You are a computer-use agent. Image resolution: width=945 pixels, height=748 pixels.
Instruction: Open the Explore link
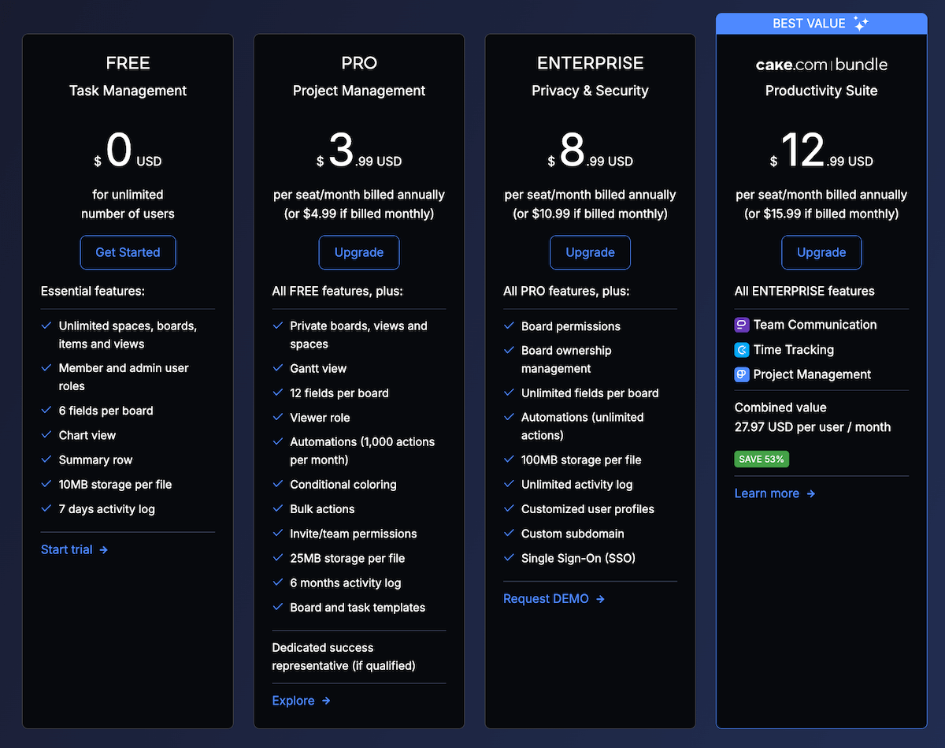coord(294,700)
